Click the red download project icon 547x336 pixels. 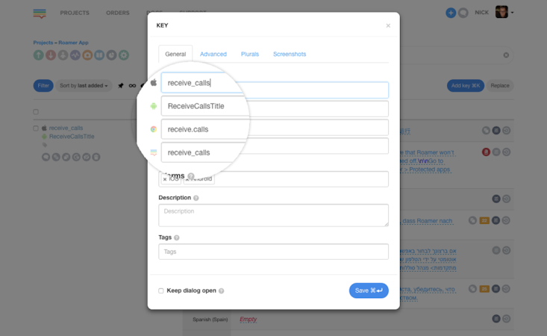pos(51,55)
